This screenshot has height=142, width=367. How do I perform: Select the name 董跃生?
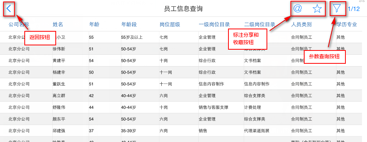click(59, 84)
